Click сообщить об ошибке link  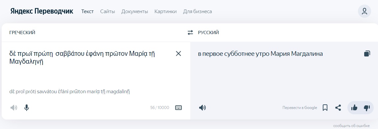351,126
